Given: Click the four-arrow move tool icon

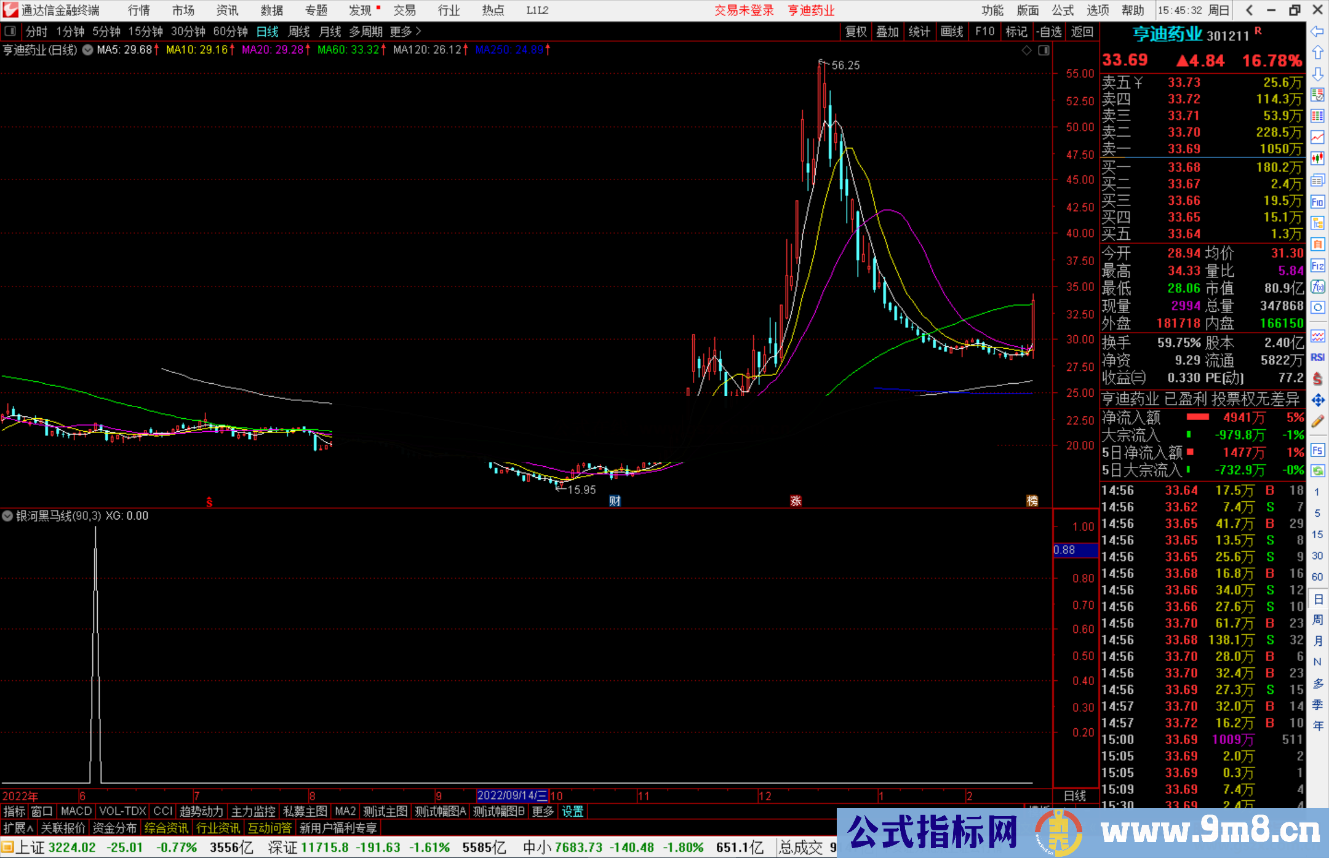Looking at the screenshot, I should pos(1317,400).
